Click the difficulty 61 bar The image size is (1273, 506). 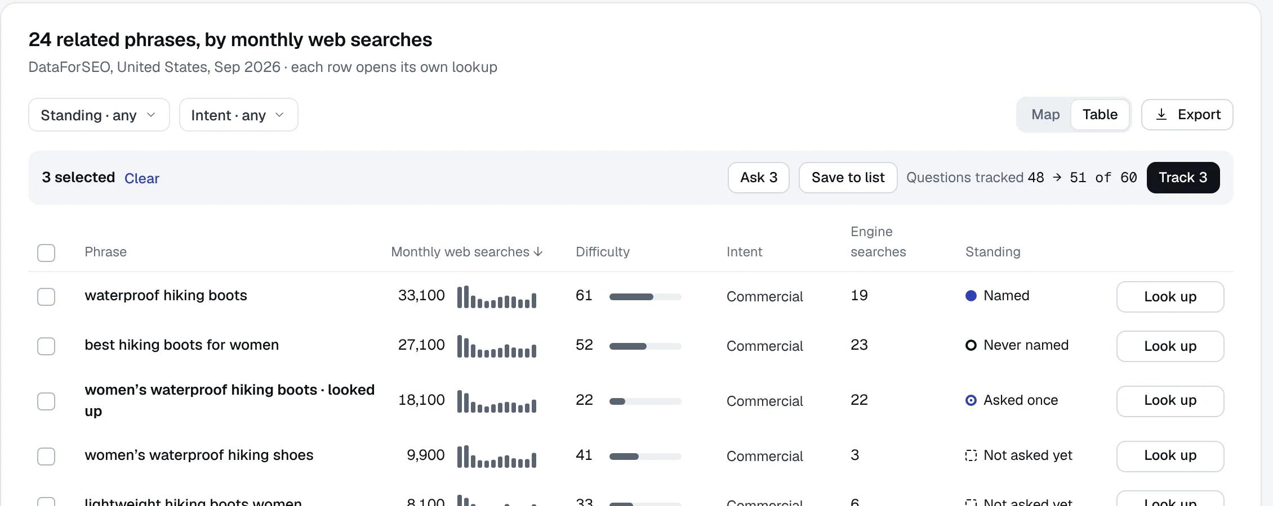pos(645,297)
